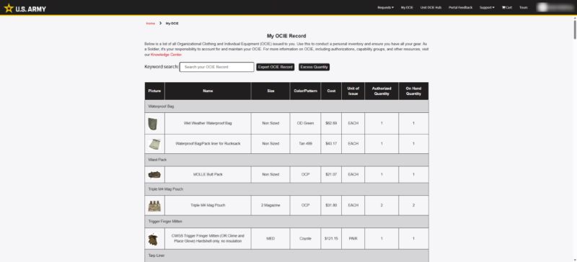Click the $21.07 cost cell

pyautogui.click(x=331, y=174)
